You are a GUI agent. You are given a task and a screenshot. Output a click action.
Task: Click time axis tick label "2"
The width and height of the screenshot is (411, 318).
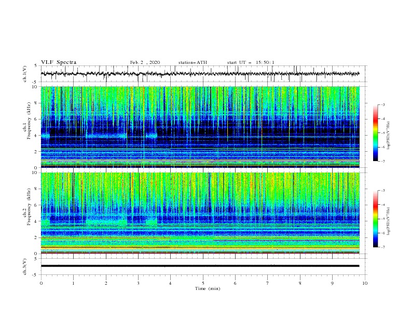click(x=106, y=283)
